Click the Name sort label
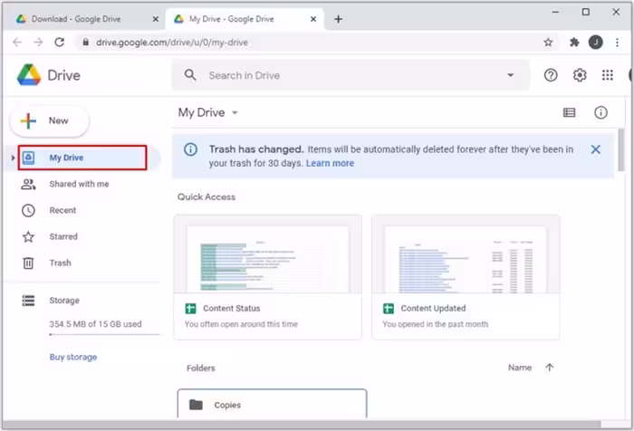This screenshot has height=431, width=634. (520, 368)
